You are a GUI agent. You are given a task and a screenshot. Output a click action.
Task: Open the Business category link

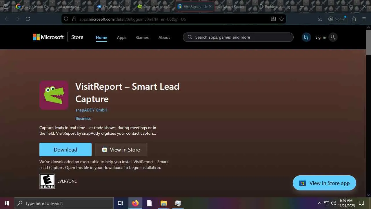(x=83, y=118)
